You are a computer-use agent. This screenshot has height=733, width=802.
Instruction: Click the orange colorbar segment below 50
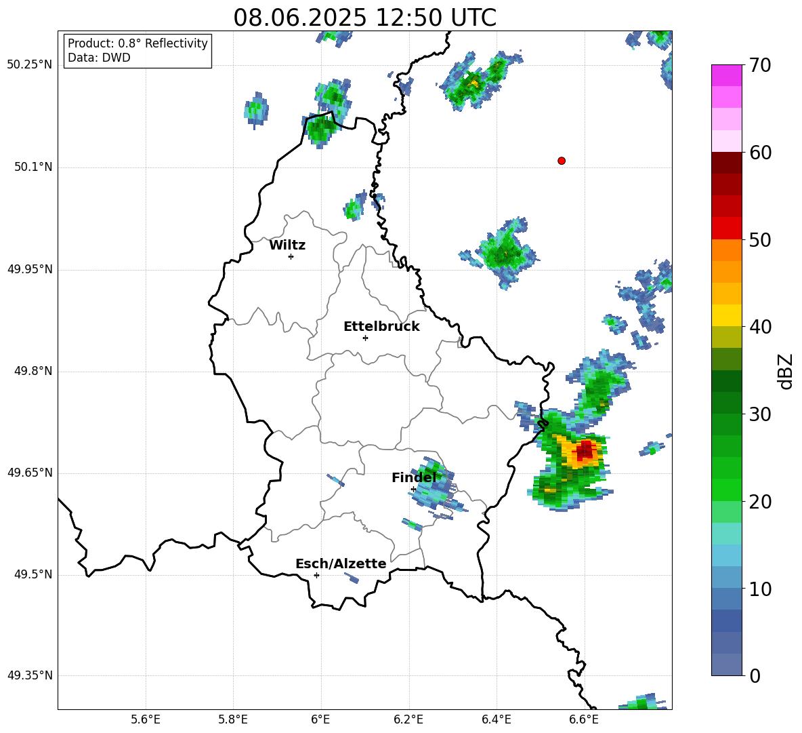[x=726, y=250]
